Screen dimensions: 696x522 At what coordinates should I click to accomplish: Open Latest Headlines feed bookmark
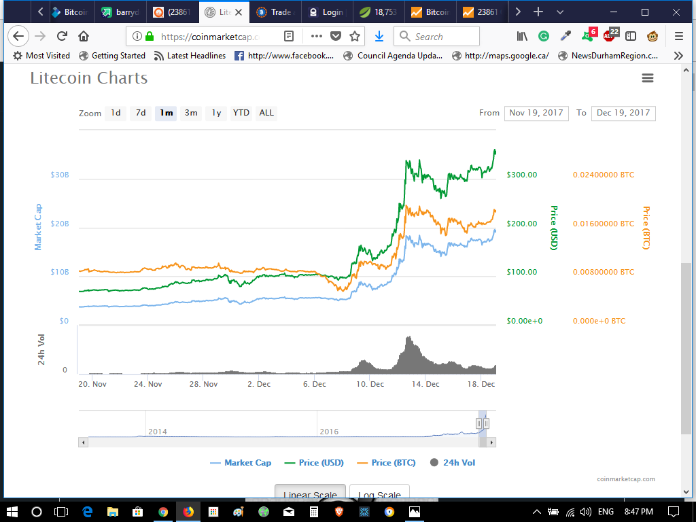tap(190, 56)
